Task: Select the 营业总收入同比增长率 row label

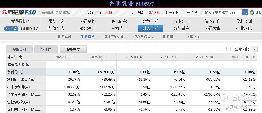Action: click(24, 109)
